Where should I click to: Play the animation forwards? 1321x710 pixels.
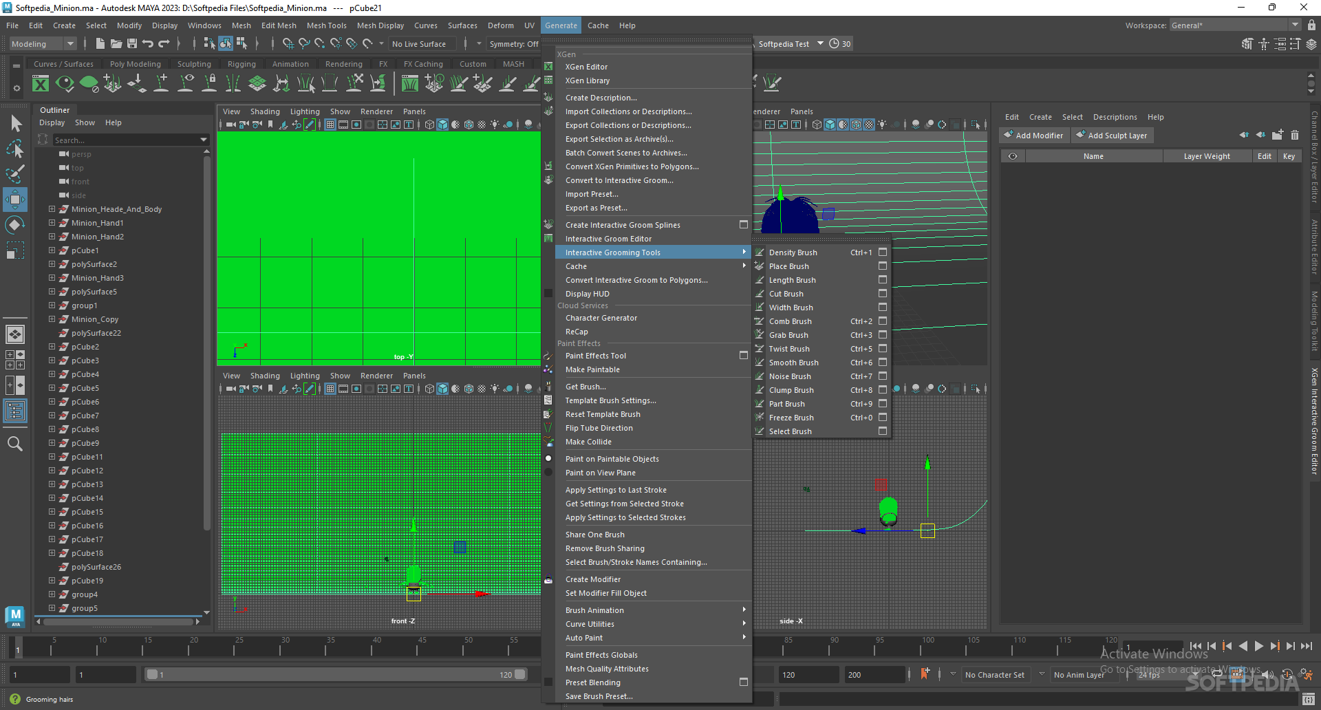click(1259, 646)
